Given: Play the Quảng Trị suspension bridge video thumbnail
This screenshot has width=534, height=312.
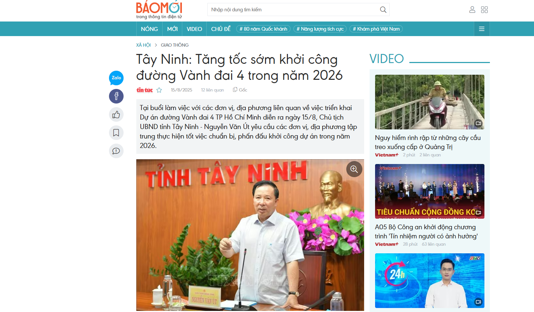Looking at the screenshot, I should (x=430, y=102).
